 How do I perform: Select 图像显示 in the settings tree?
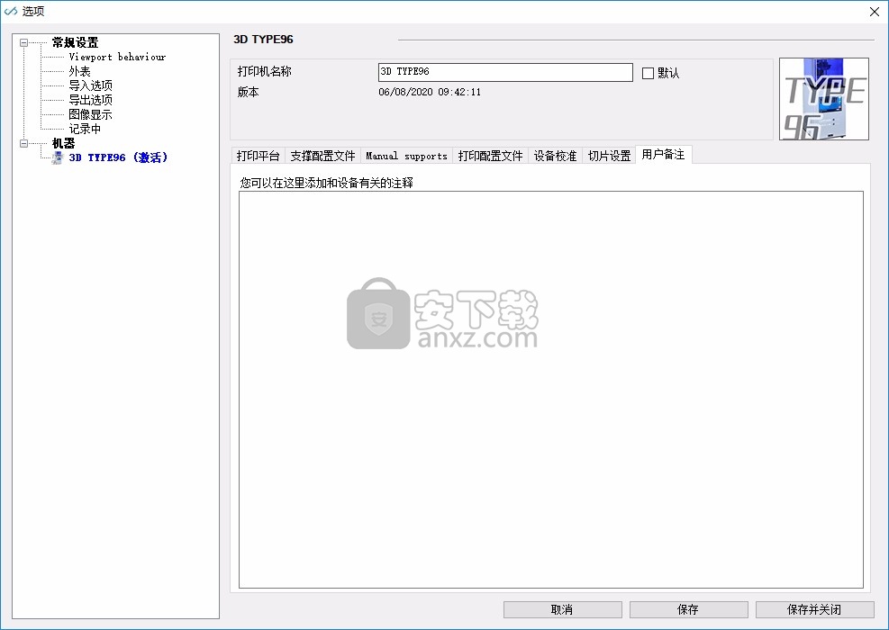click(91, 114)
